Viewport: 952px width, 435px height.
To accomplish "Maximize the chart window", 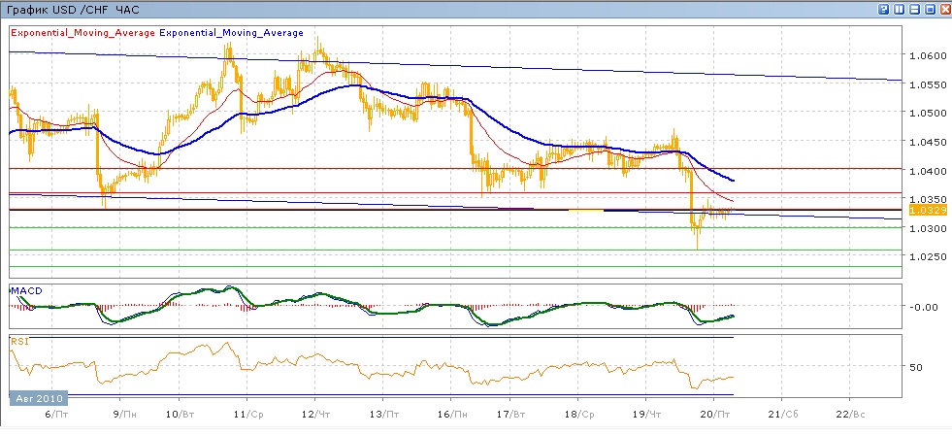I will (928, 9).
